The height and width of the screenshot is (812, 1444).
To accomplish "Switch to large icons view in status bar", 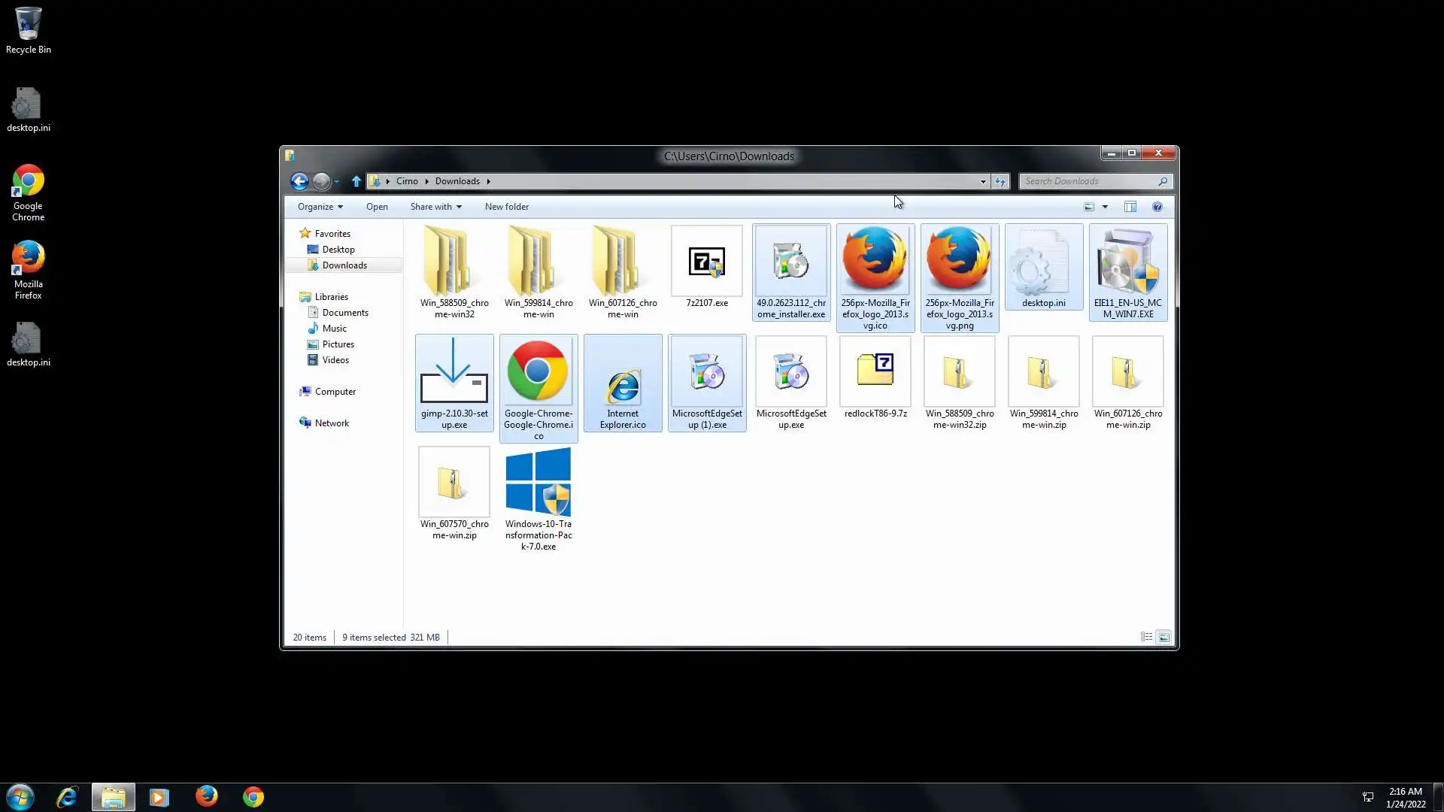I will coord(1163,637).
